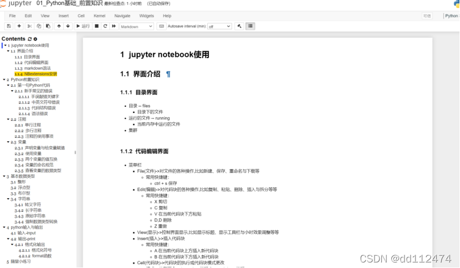Go to '4.2.1.2 format函数' entry
The width and height of the screenshot is (460, 268).
click(x=35, y=256)
